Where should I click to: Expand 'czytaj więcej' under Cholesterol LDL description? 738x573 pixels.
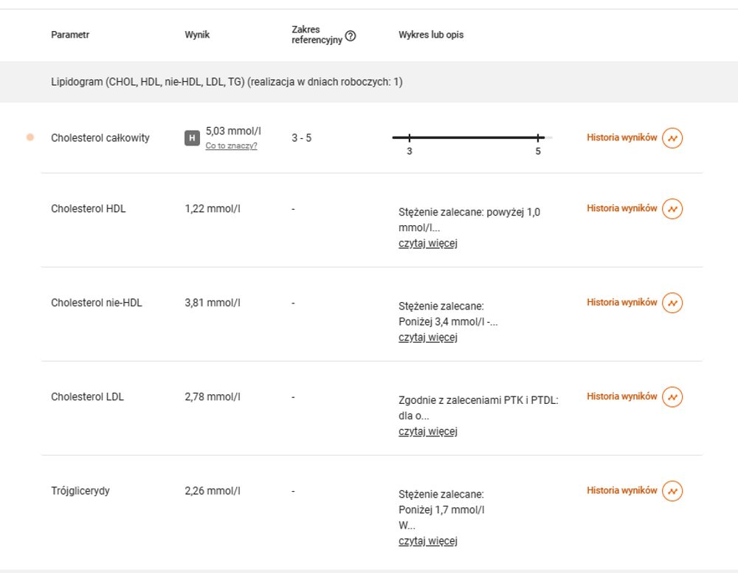point(428,431)
